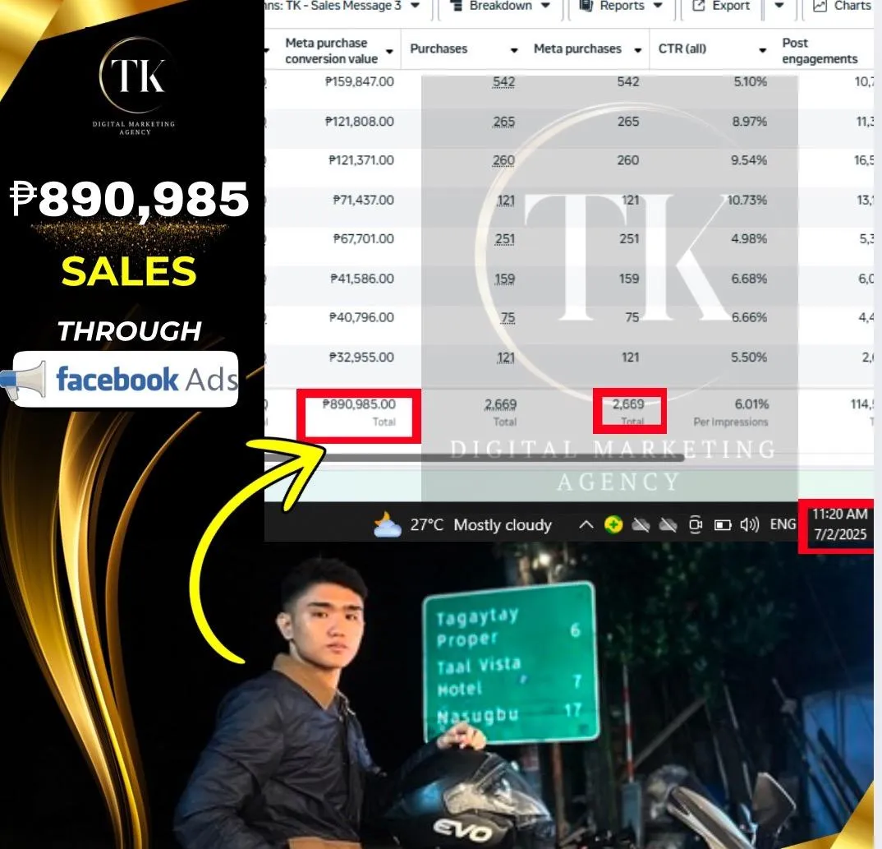Viewport: 882px width, 849px height.
Task: Show hidden system tray icons chevron
Action: pos(586,524)
